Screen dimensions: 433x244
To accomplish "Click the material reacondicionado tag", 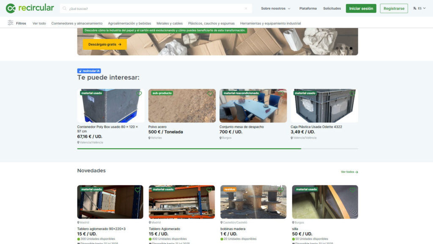I will click(241, 93).
